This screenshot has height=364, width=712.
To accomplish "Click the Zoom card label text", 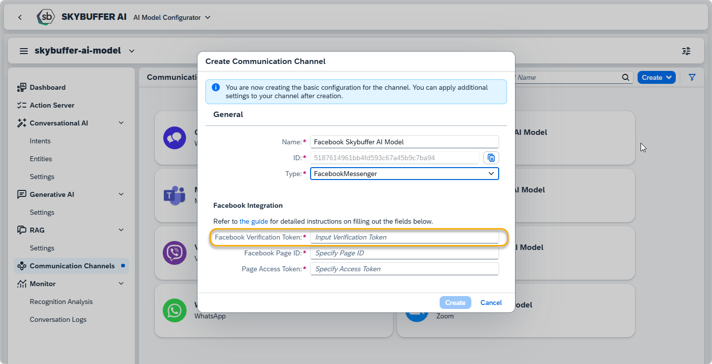I will click(445, 316).
